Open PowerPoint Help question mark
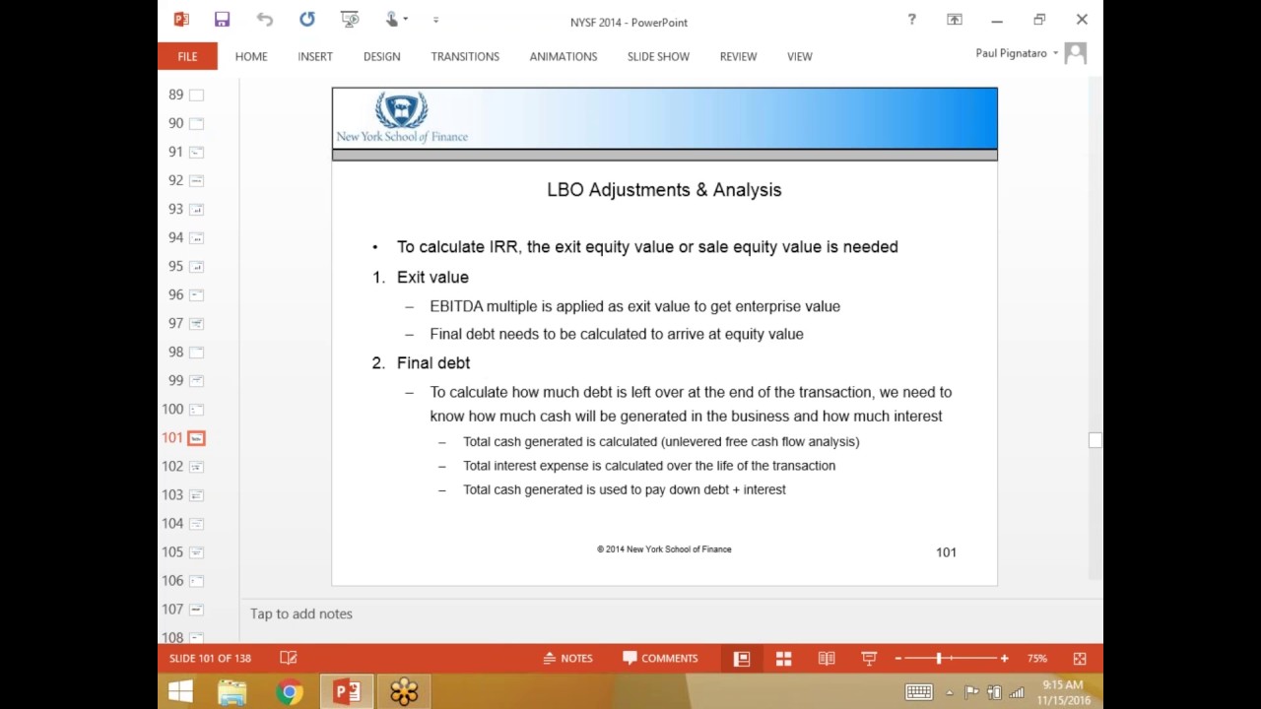The height and width of the screenshot is (709, 1261). (x=911, y=20)
